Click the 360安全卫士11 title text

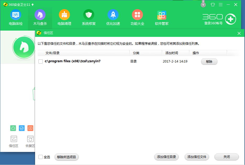[x=19, y=5]
